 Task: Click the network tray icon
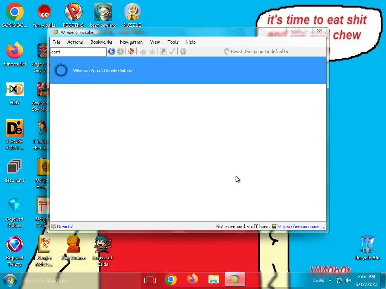coord(339,280)
